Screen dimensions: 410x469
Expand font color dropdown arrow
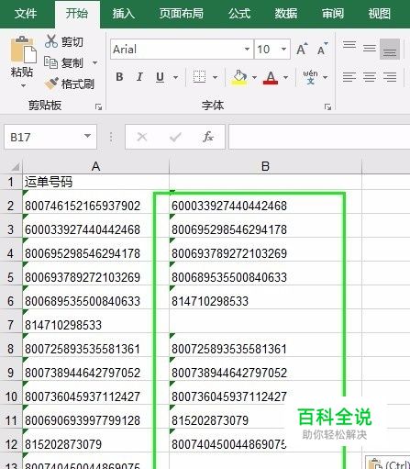(x=285, y=77)
